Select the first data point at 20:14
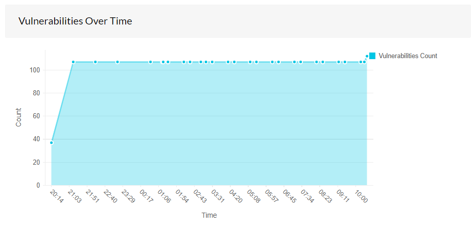This screenshot has width=476, height=232. click(52, 143)
